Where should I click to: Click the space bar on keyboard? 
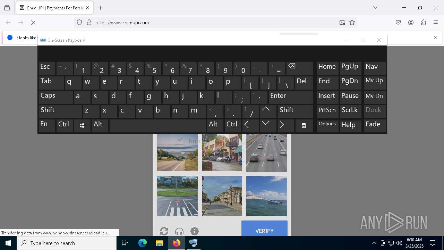coord(157,126)
